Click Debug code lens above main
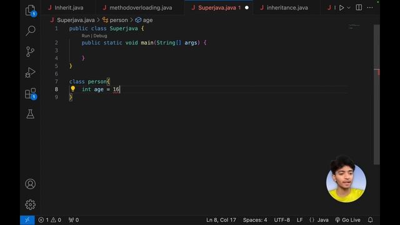Image resolution: width=400 pixels, height=225 pixels. click(100, 36)
